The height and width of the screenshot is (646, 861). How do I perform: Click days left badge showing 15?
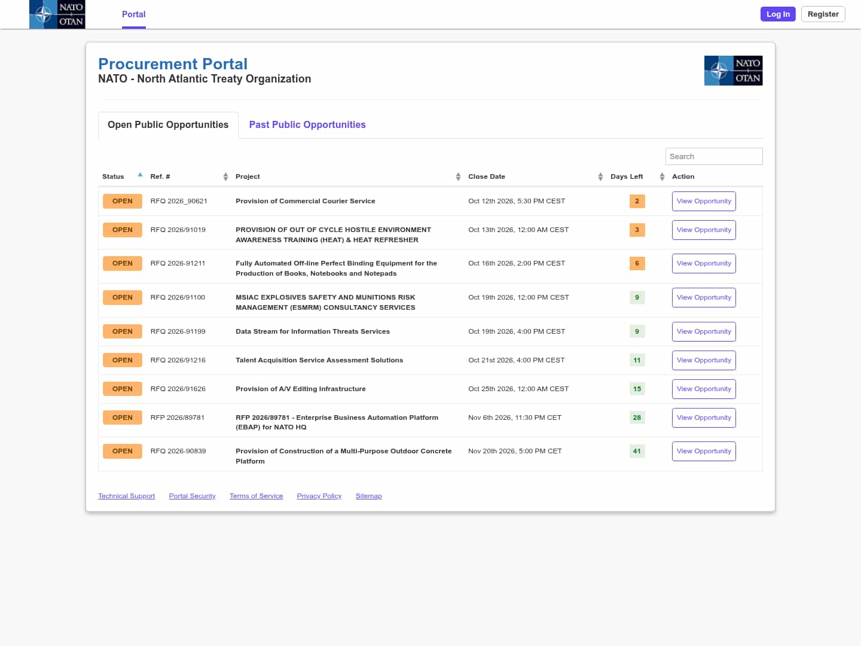(x=637, y=389)
